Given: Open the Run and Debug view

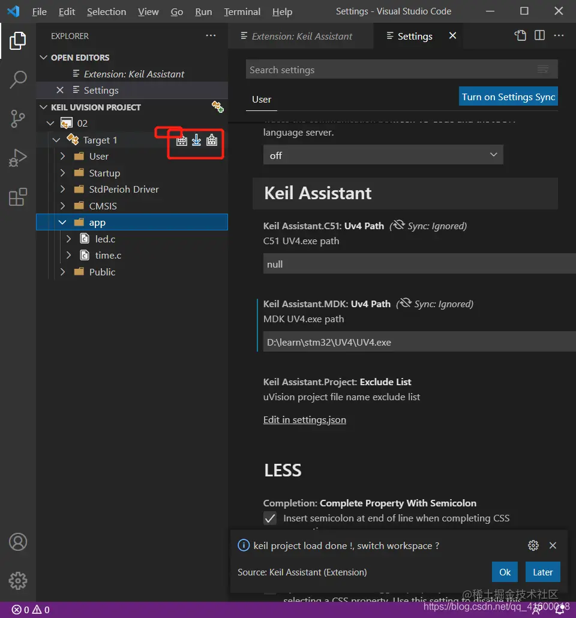Looking at the screenshot, I should pyautogui.click(x=18, y=158).
